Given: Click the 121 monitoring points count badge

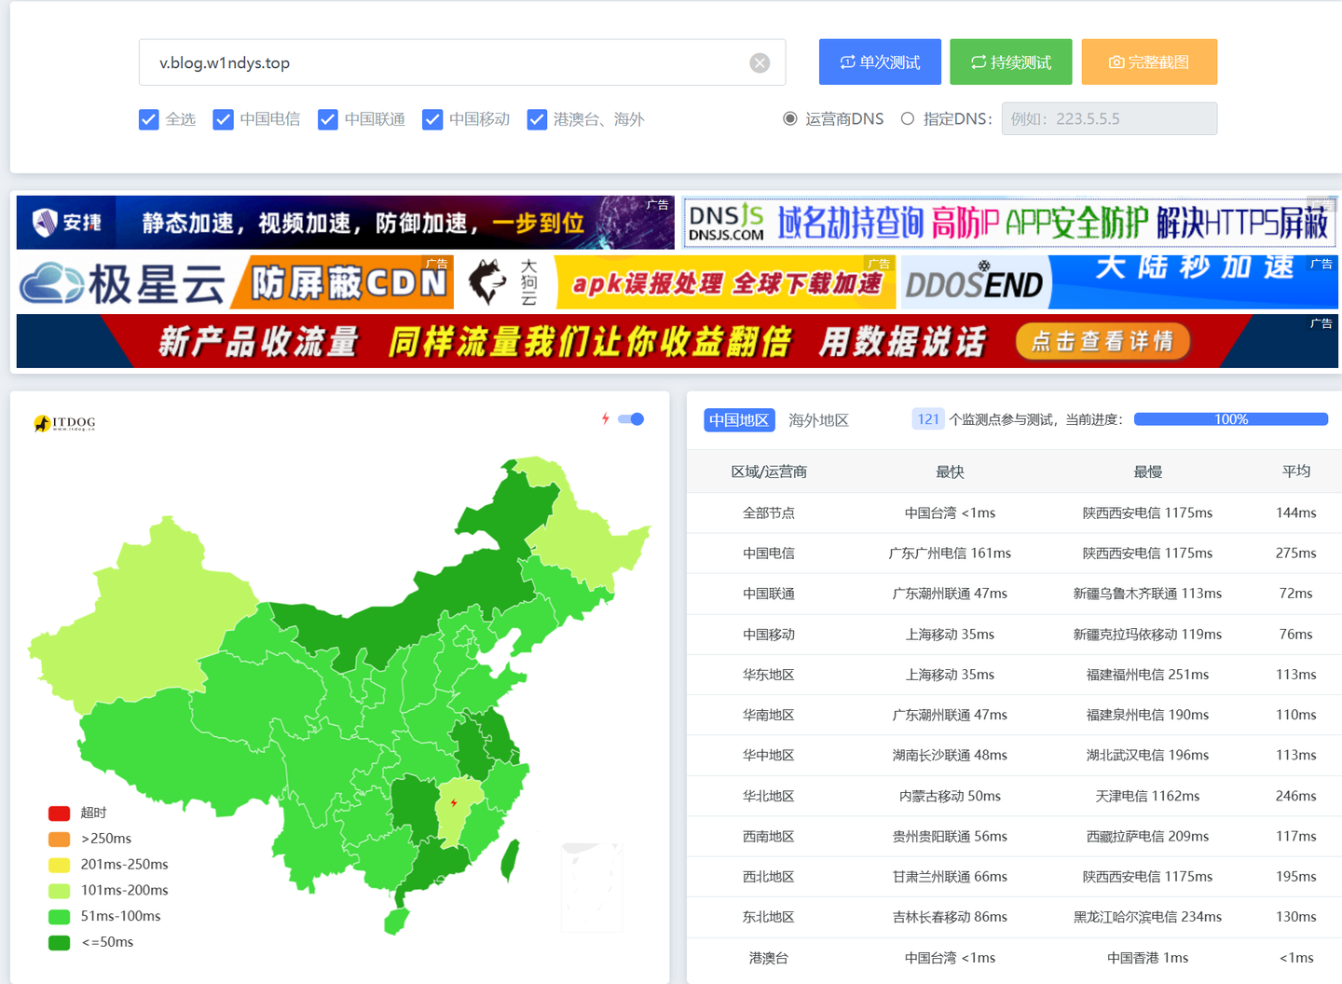Looking at the screenshot, I should pos(927,418).
